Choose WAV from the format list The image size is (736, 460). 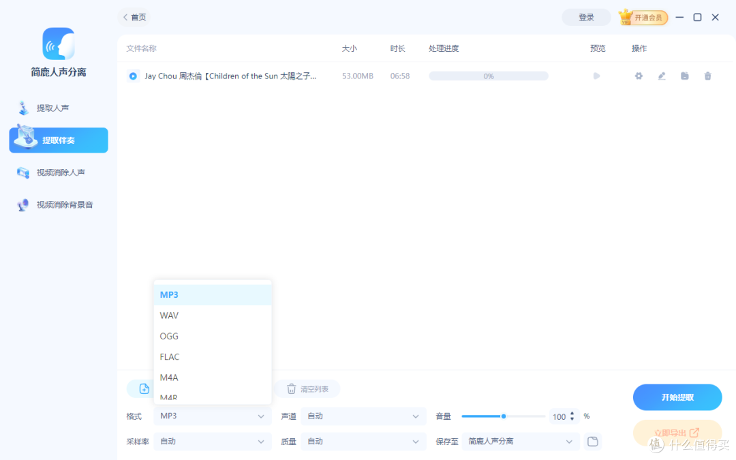point(213,316)
